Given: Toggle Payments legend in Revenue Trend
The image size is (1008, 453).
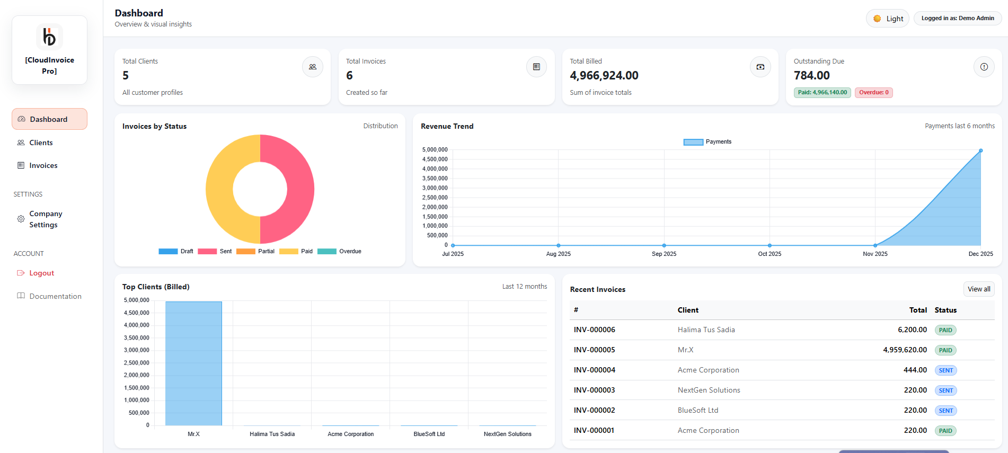Looking at the screenshot, I should tap(708, 141).
